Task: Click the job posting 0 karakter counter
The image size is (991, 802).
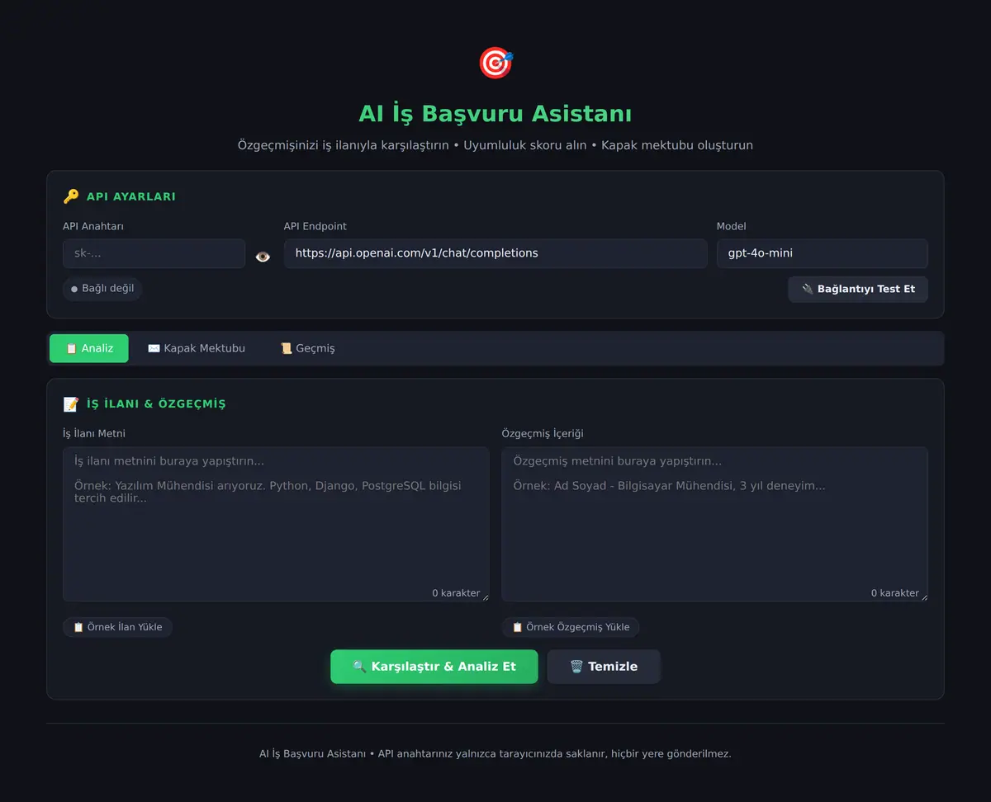Action: tap(456, 593)
